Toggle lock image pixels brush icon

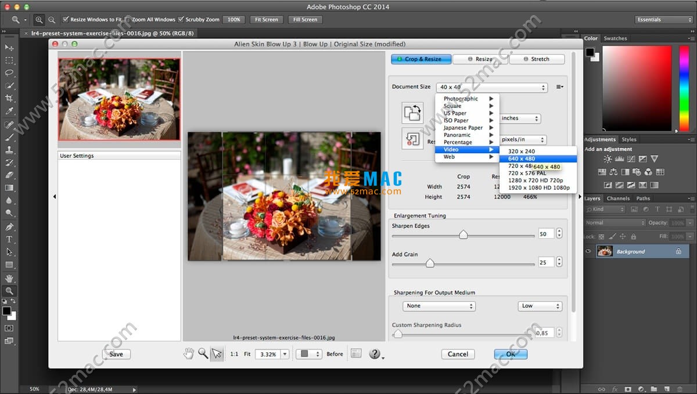[612, 237]
